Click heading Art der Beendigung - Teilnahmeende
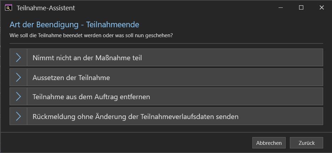Screen dimensions: 332x153 [x=74, y=25]
